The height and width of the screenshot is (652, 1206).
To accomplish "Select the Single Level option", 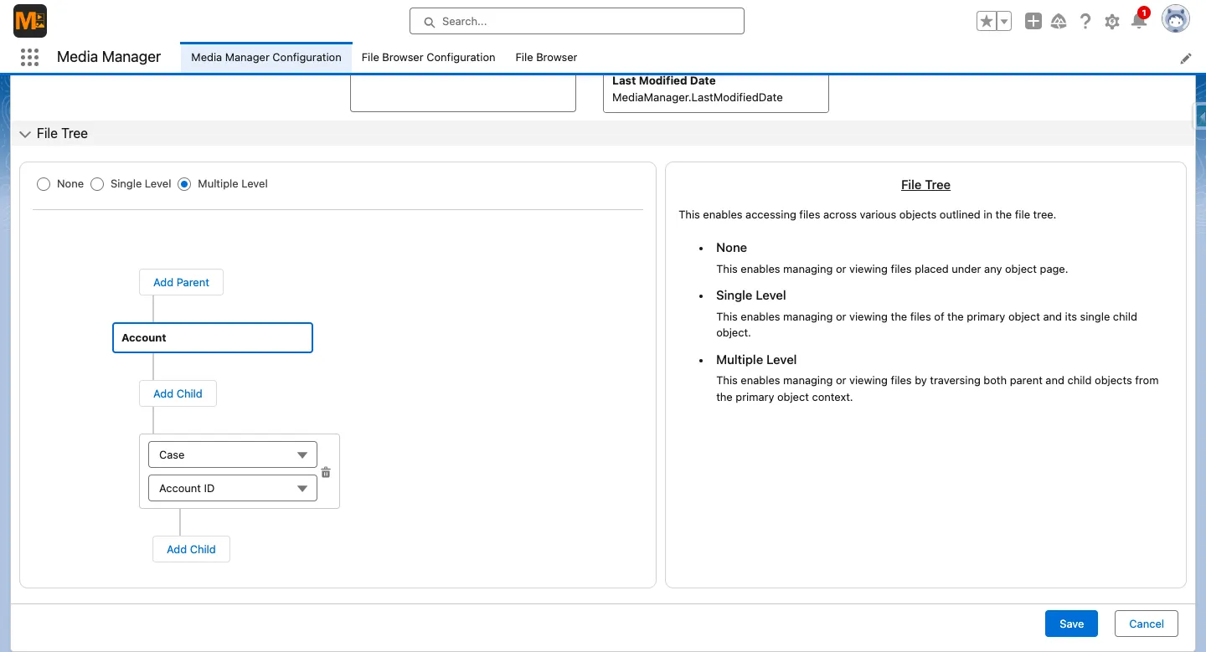I will (x=97, y=183).
